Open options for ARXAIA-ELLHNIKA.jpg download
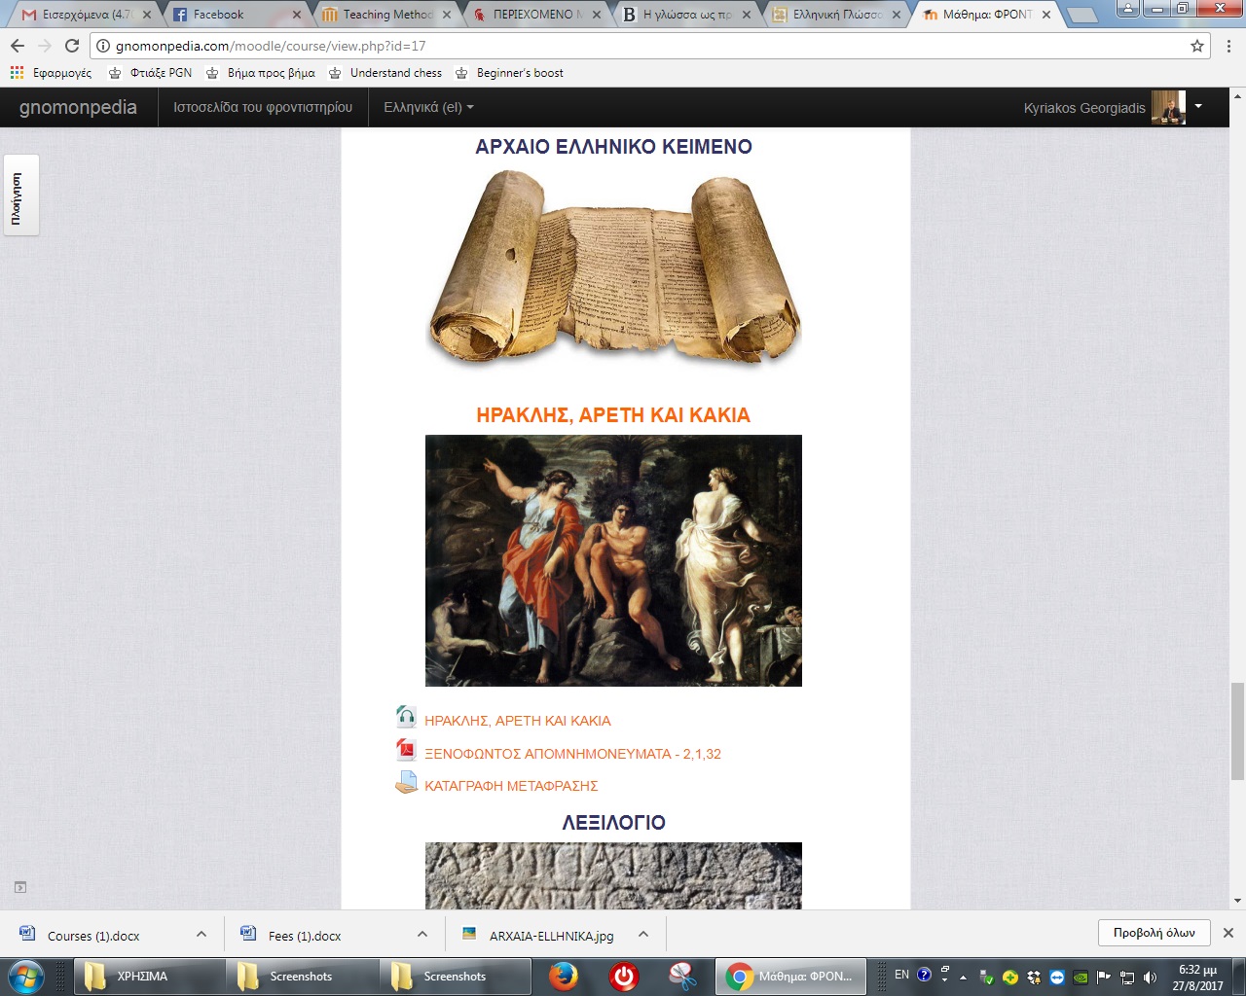 click(643, 934)
